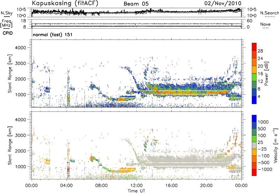Select the "Beam 05" label

coord(136,4)
